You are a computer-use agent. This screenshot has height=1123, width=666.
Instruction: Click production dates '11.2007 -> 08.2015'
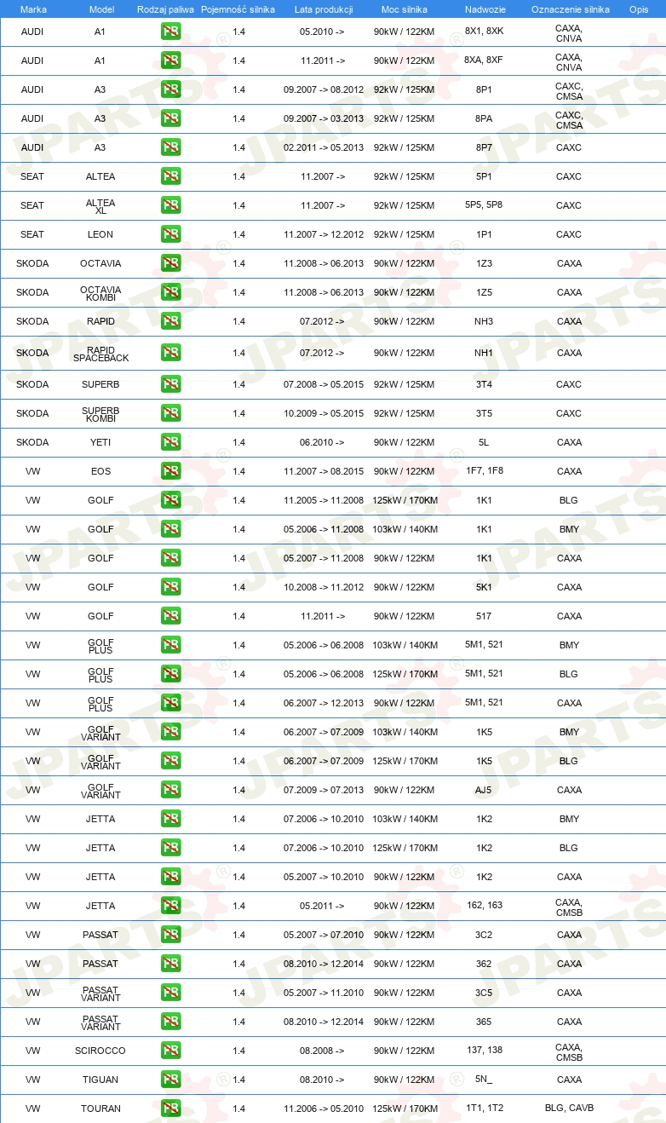(x=324, y=471)
